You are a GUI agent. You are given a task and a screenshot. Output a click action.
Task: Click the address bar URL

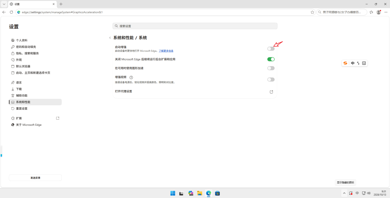point(62,12)
